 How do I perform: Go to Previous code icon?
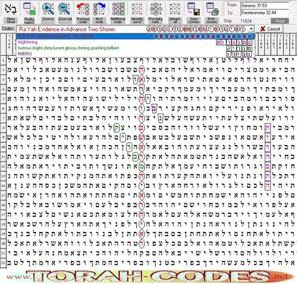point(83,9)
